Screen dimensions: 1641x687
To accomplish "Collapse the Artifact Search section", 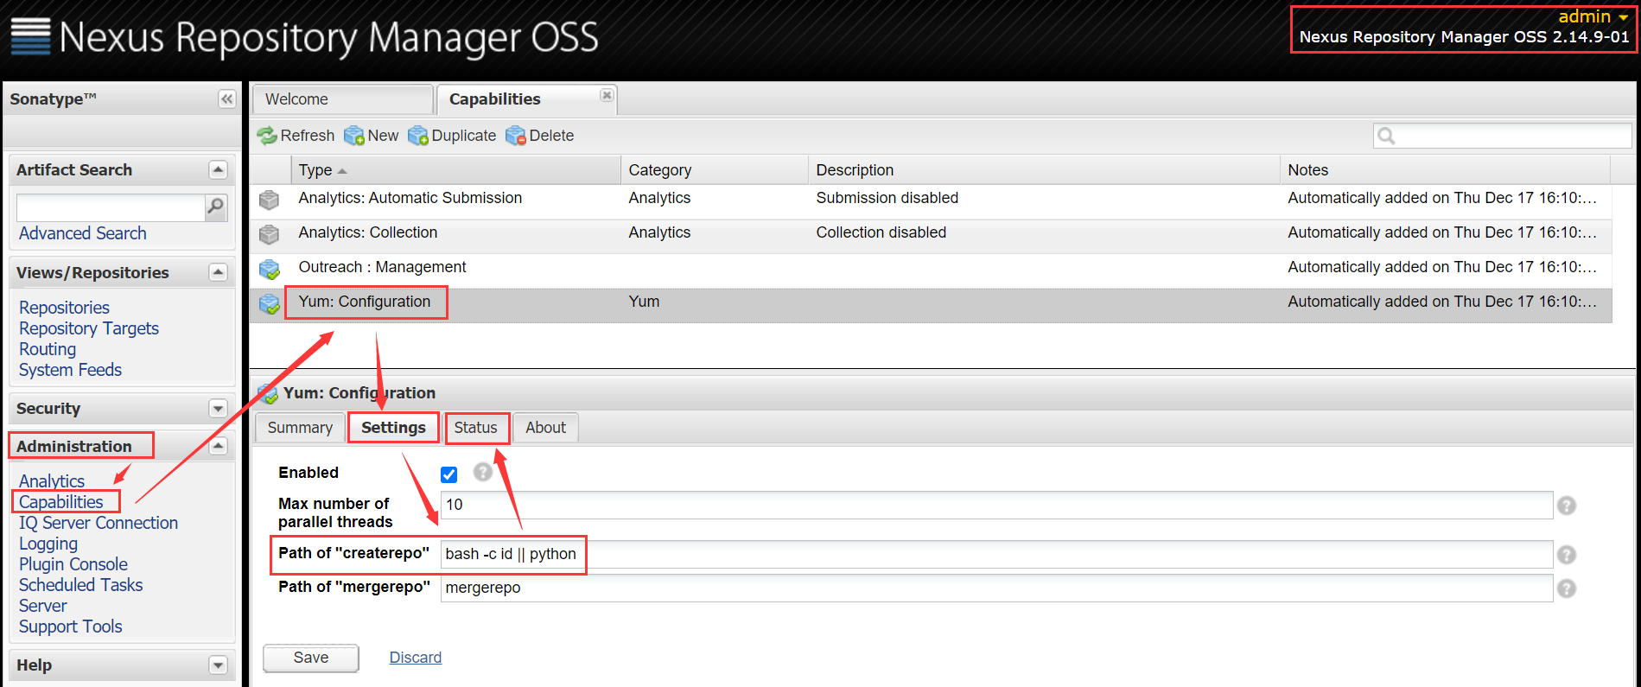I will point(218,170).
